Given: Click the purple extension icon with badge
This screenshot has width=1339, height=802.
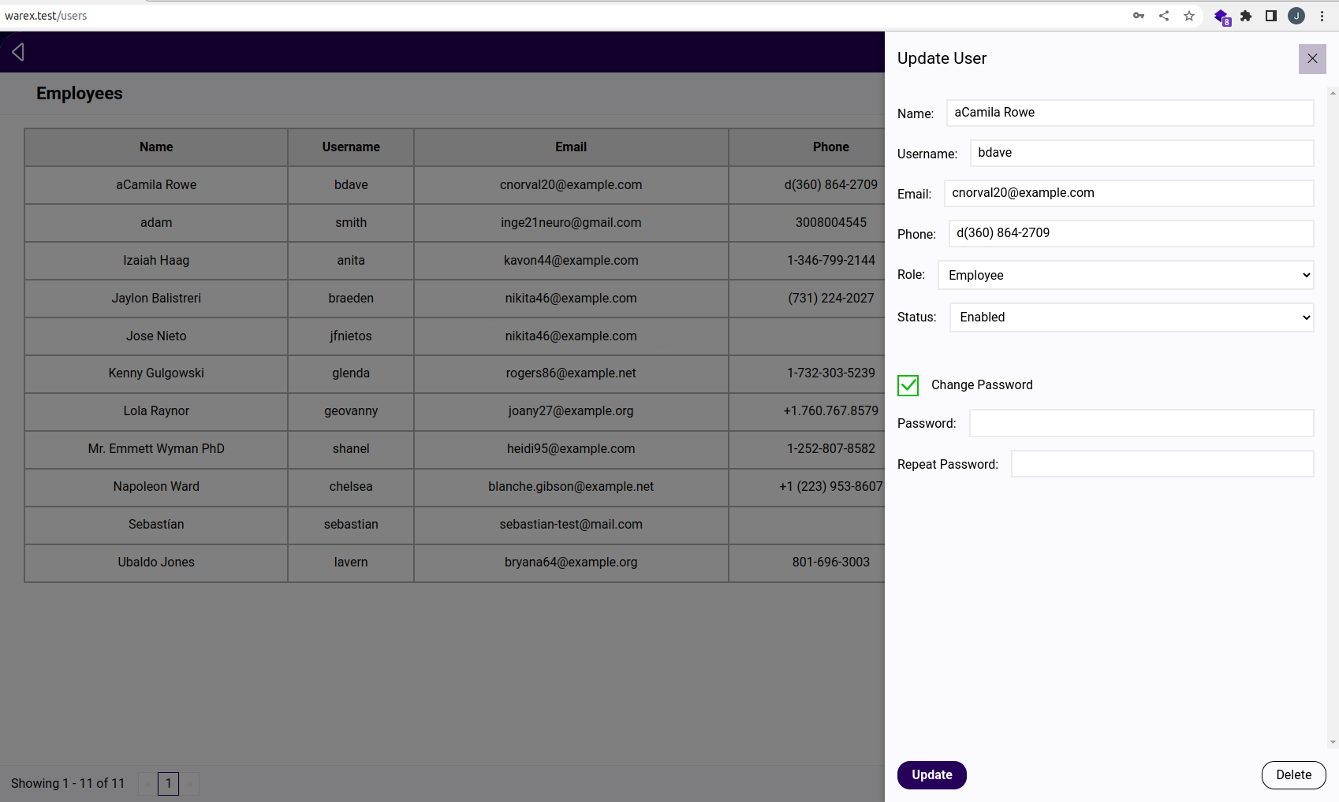Looking at the screenshot, I should 1221,17.
